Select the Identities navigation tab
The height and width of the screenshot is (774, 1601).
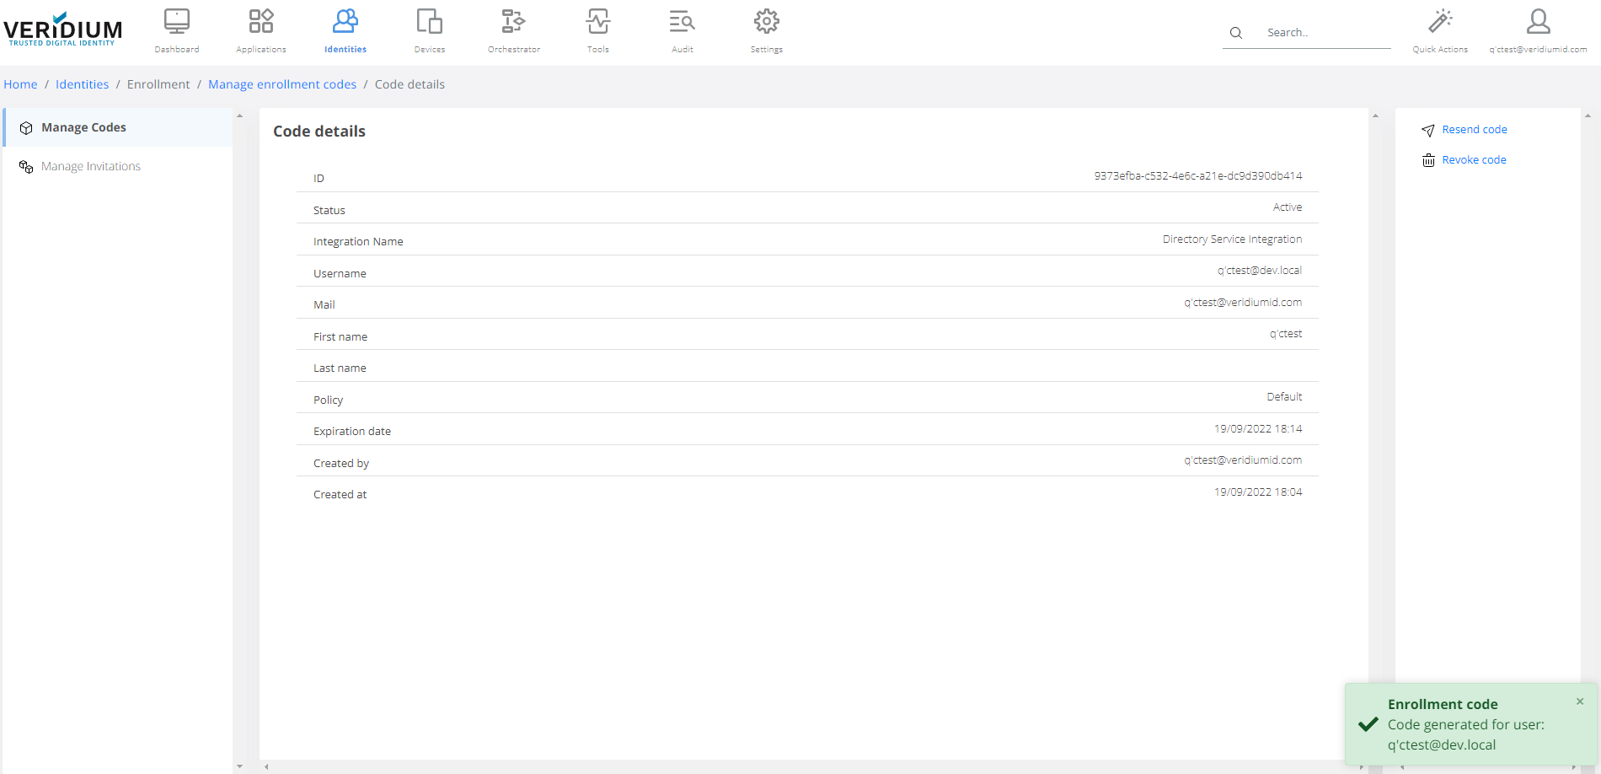[x=345, y=31]
